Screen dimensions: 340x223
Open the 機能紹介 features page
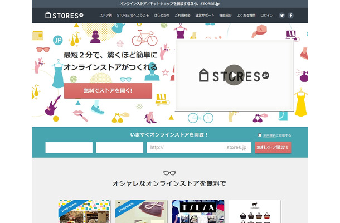(x=225, y=16)
